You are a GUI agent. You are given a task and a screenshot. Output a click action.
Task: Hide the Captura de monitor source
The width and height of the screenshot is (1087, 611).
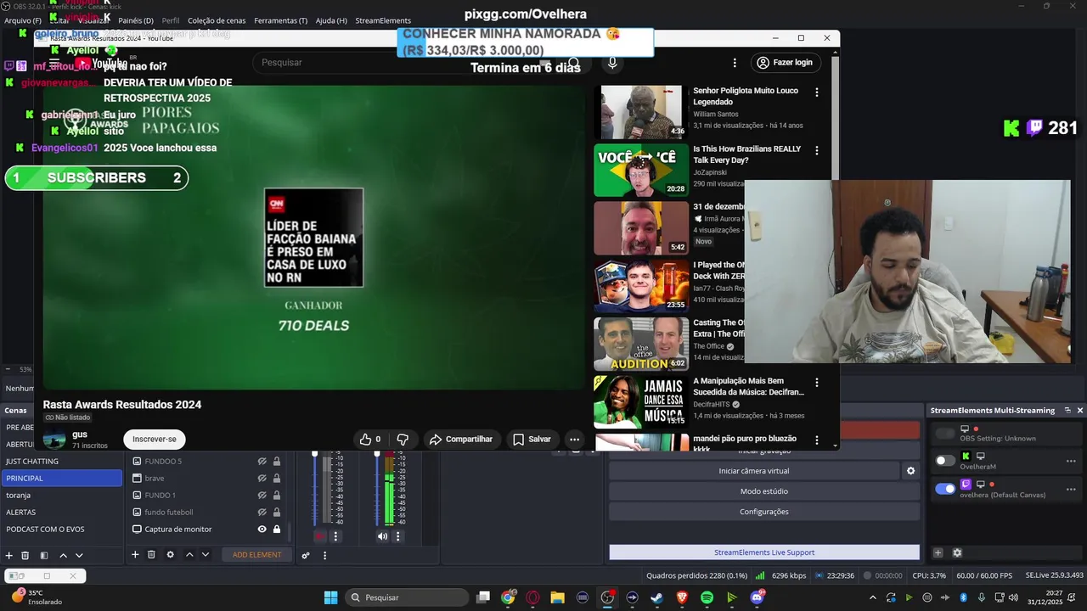pos(262,530)
